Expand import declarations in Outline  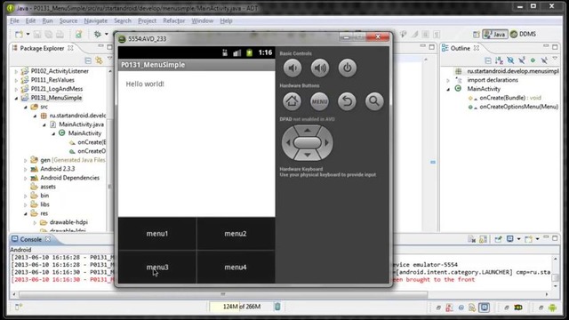click(x=448, y=80)
